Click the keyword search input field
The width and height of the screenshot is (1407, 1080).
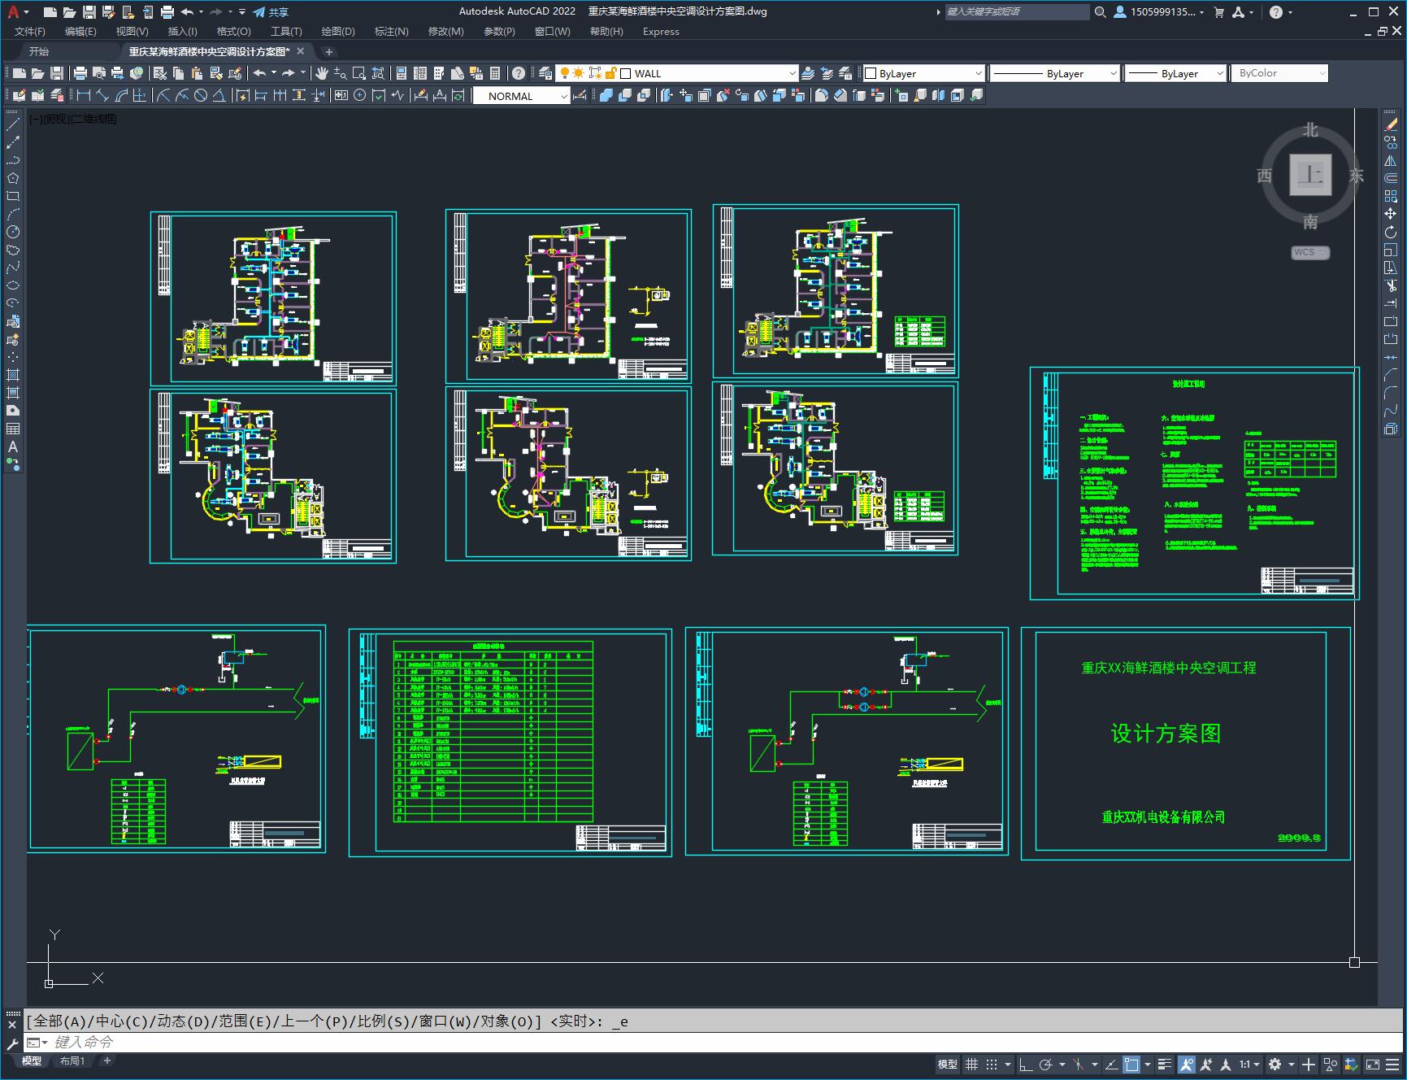(1016, 11)
